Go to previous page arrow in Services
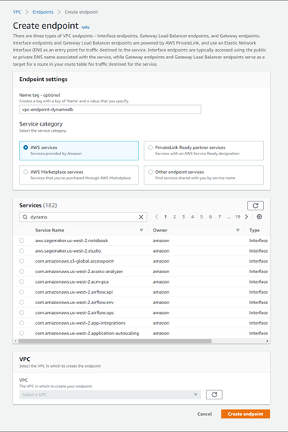The height and width of the screenshot is (432, 288). pos(156,217)
